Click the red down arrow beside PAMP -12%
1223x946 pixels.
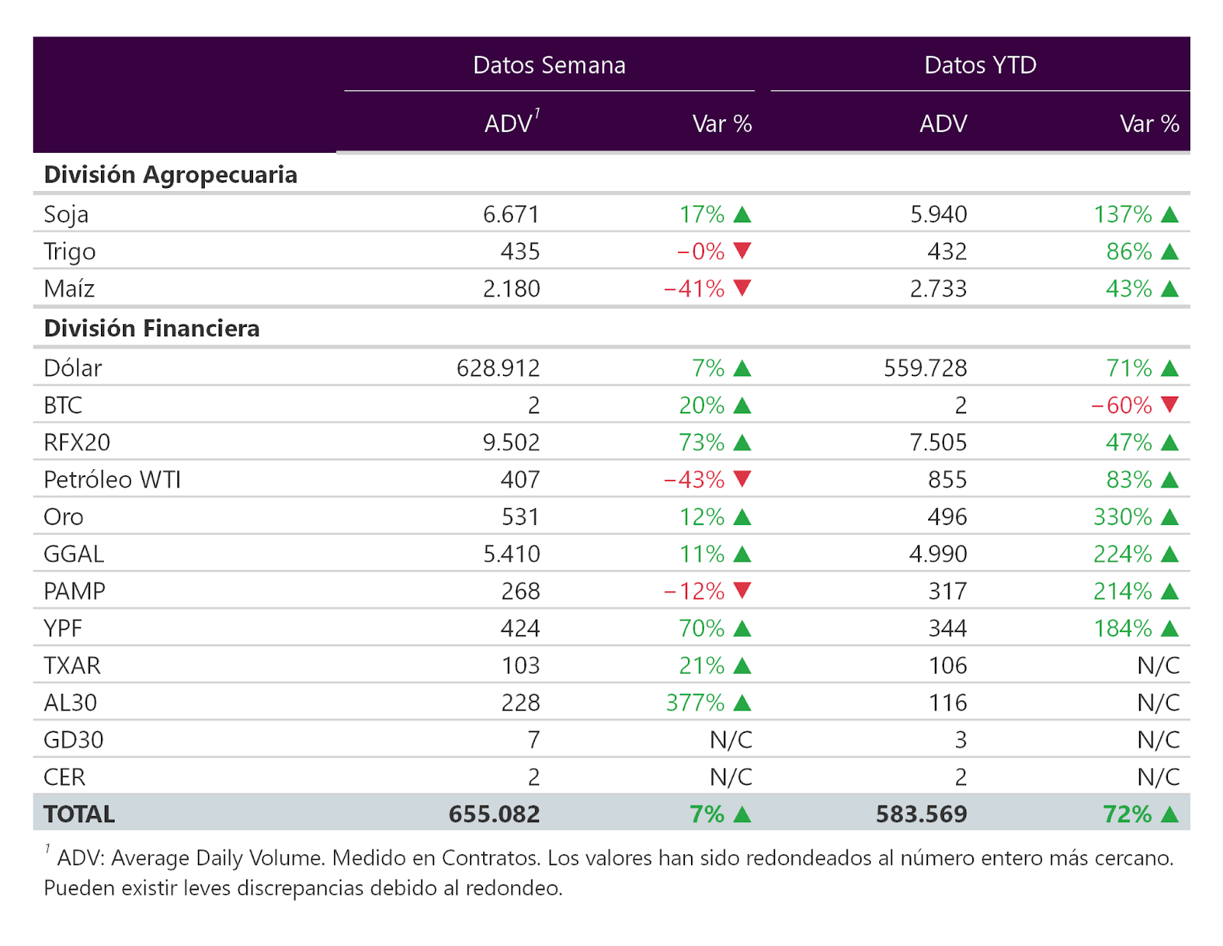tap(742, 591)
